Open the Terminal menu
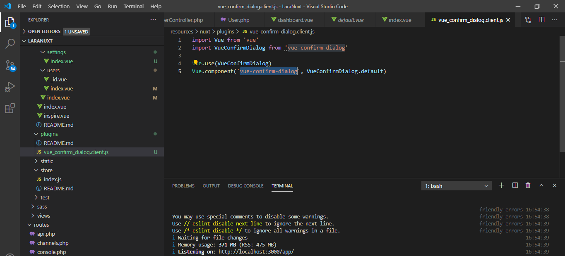The width and height of the screenshot is (565, 256). 134,6
